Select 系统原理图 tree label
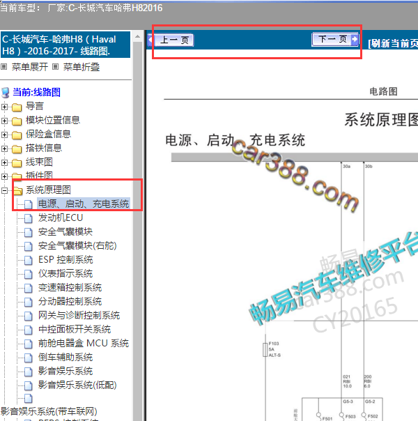This screenshot has height=421, width=418. click(48, 190)
